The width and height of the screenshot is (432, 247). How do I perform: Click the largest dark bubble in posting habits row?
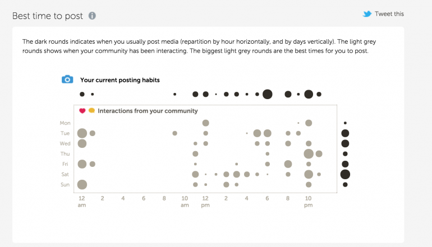coord(267,94)
